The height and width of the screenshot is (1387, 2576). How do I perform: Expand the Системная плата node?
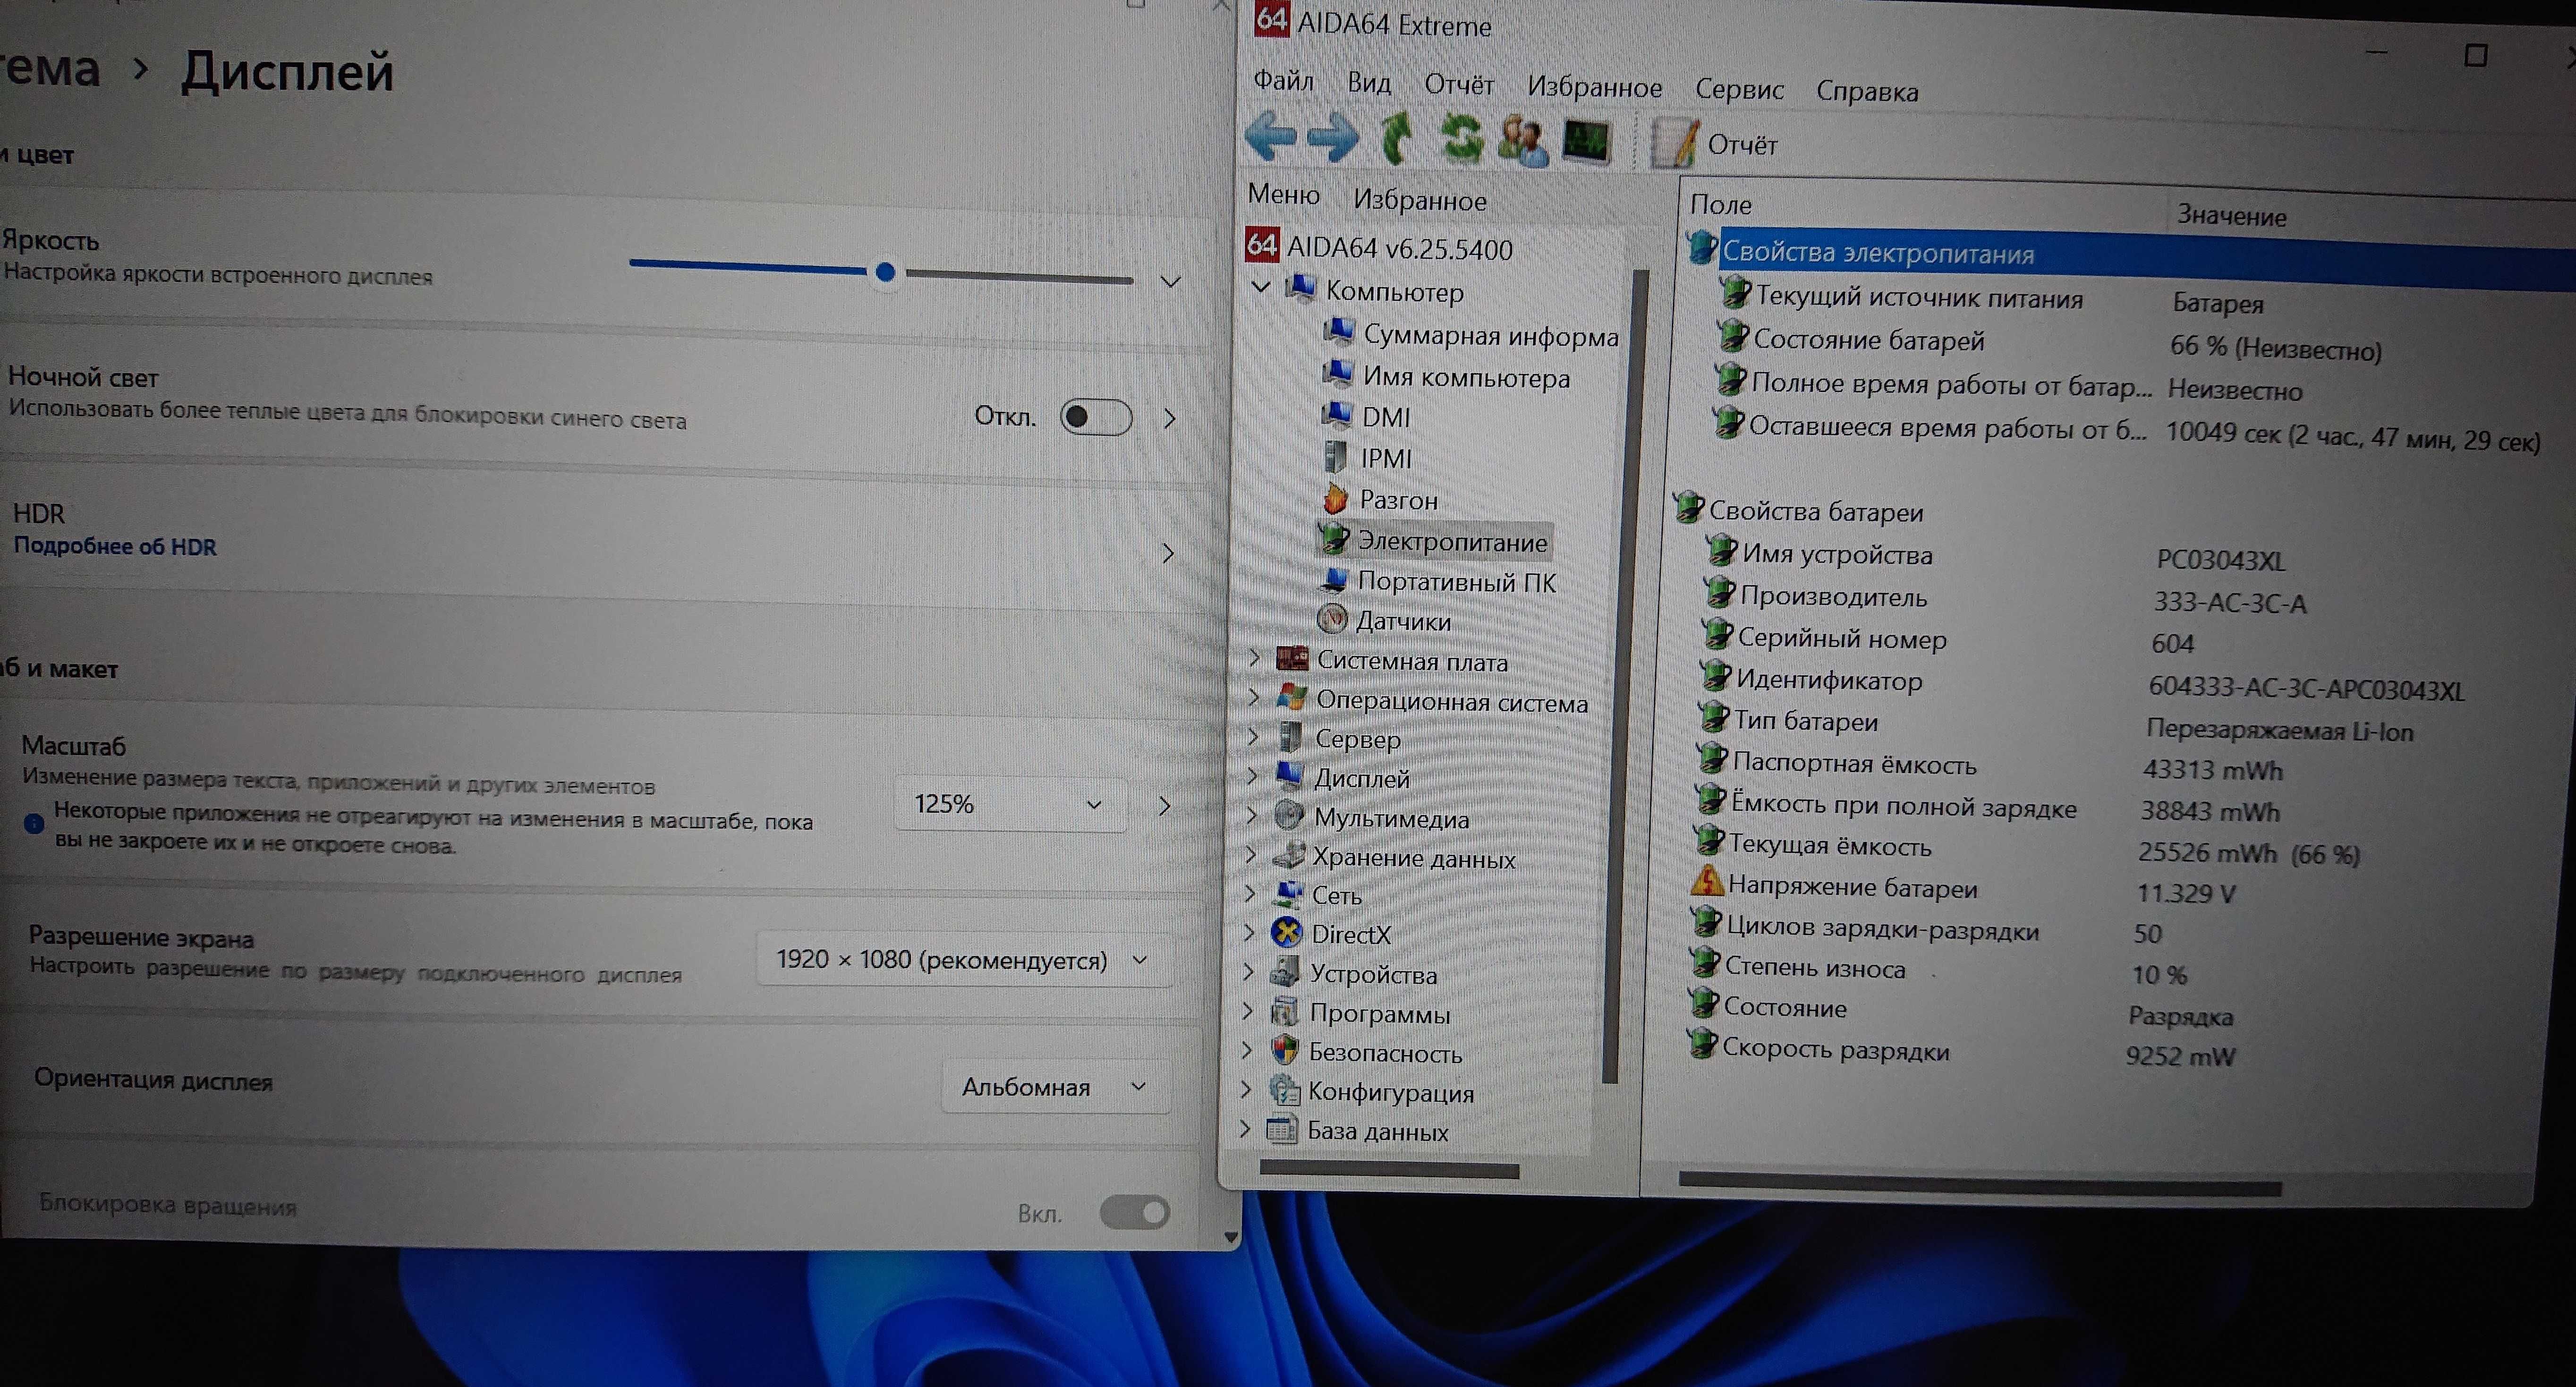(1254, 658)
